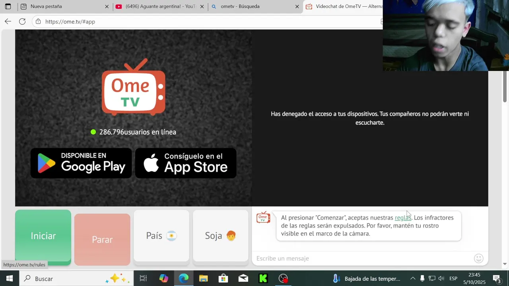Go back with the browser arrow
This screenshot has width=509, height=286.
(x=8, y=21)
